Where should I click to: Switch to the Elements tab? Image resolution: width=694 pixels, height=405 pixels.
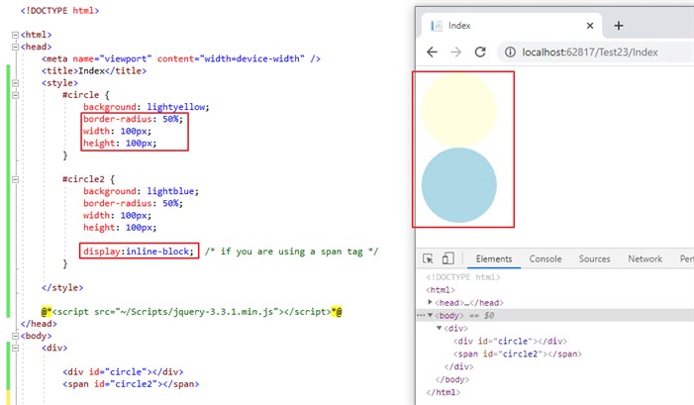point(494,258)
